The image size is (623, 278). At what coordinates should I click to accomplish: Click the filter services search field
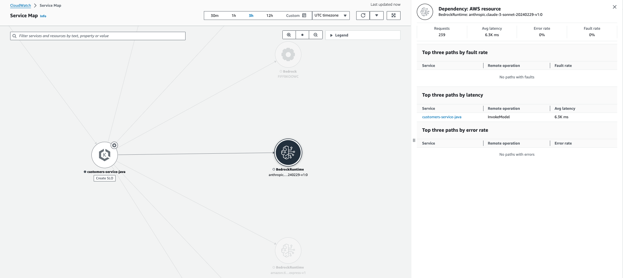[98, 36]
